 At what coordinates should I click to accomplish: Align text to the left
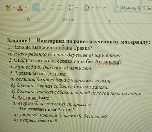point(36,8)
